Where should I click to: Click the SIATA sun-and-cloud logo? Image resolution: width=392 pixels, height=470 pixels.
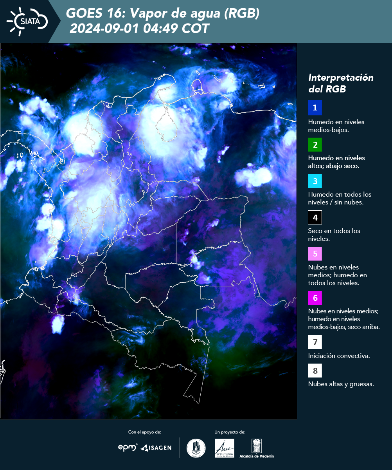pos(27,21)
